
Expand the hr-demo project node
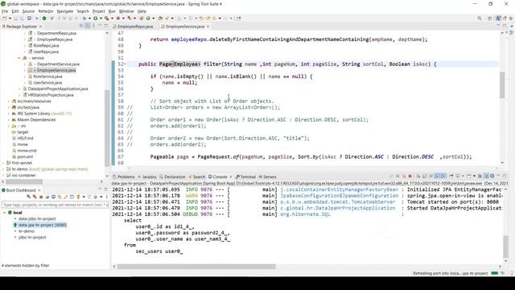[x=3, y=169]
